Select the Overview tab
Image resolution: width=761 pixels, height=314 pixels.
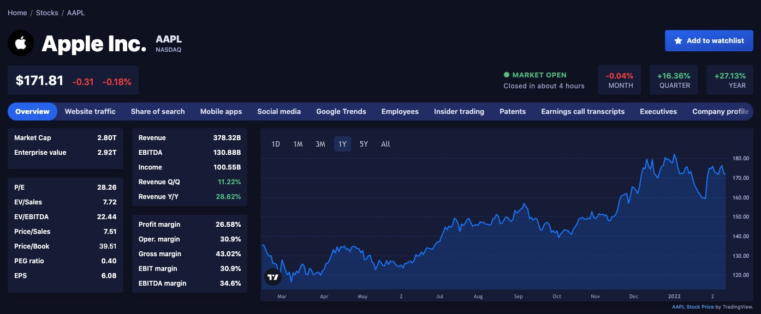[x=32, y=111]
